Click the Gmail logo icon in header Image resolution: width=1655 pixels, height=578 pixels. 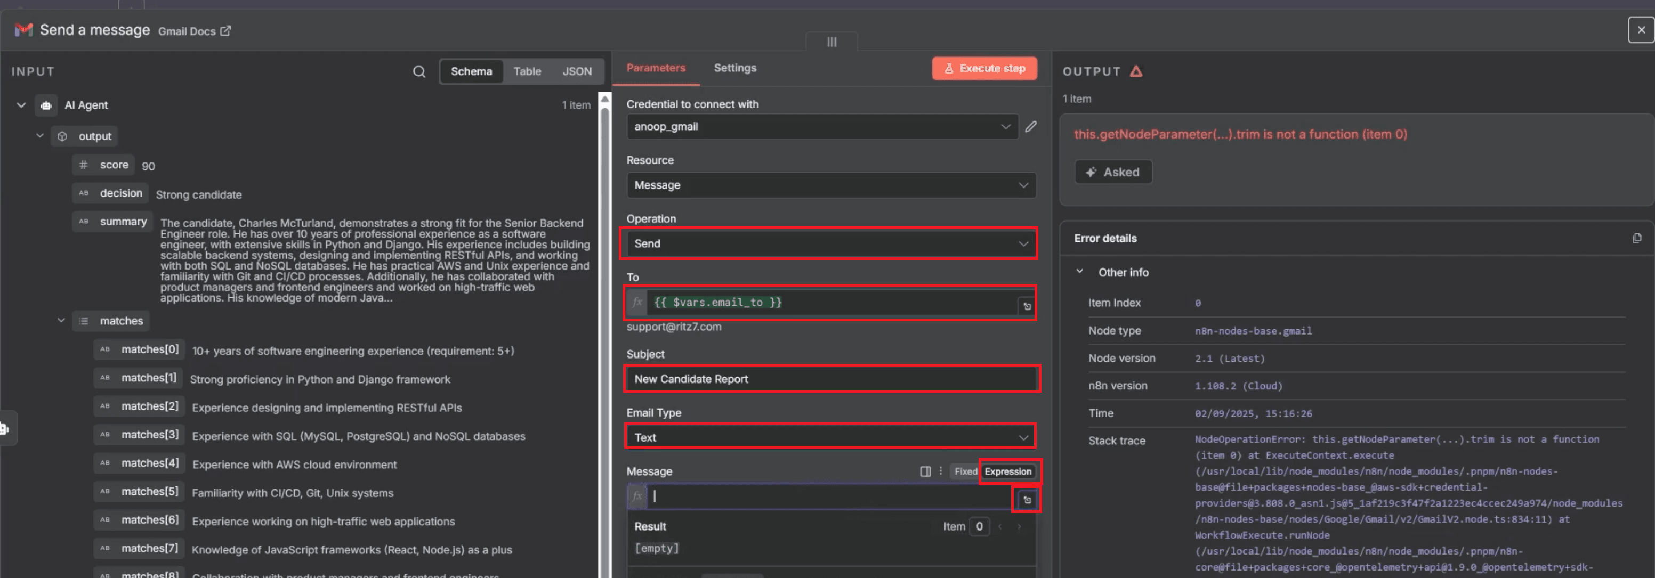[x=24, y=30]
